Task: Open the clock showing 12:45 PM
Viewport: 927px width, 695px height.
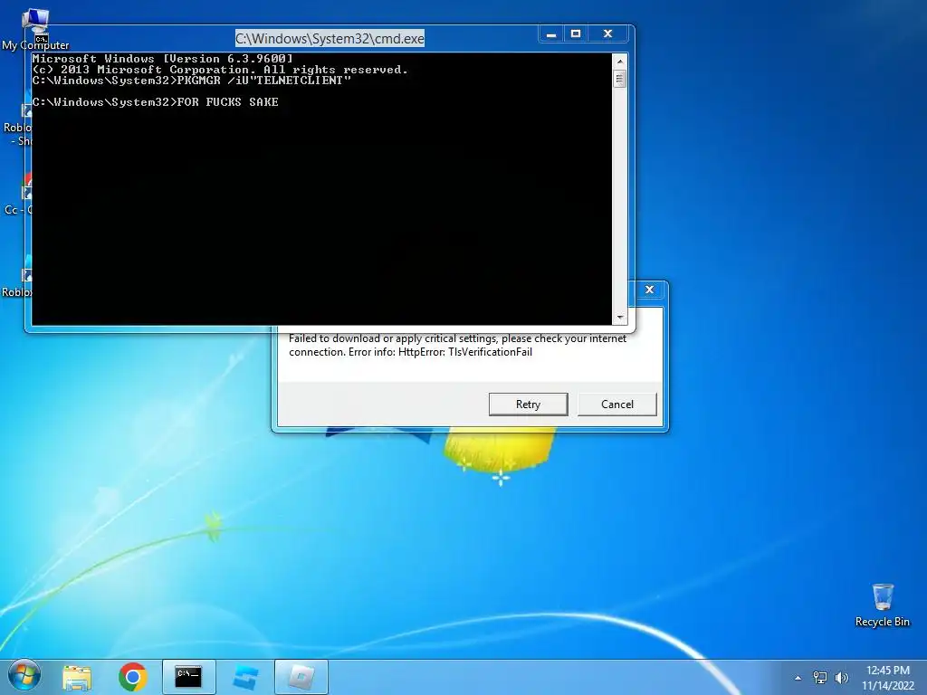Action: click(x=887, y=671)
